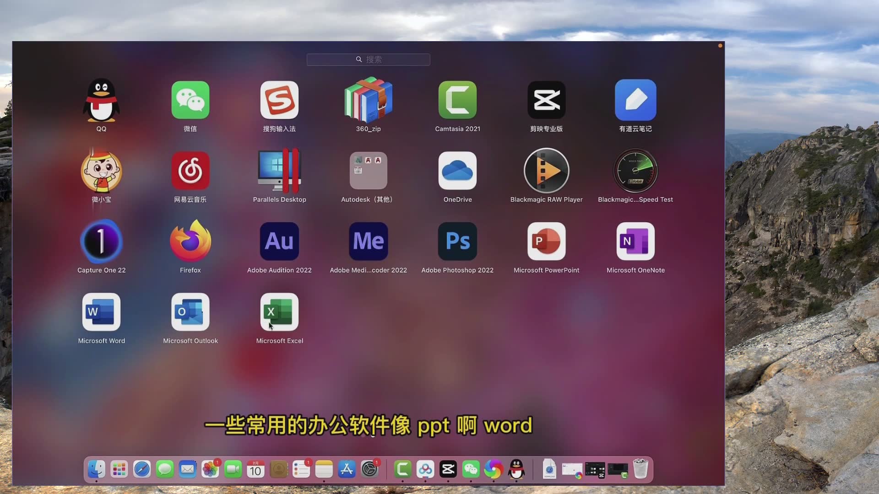
Task: Open the Autodesk（其他）folder group
Action: (368, 170)
